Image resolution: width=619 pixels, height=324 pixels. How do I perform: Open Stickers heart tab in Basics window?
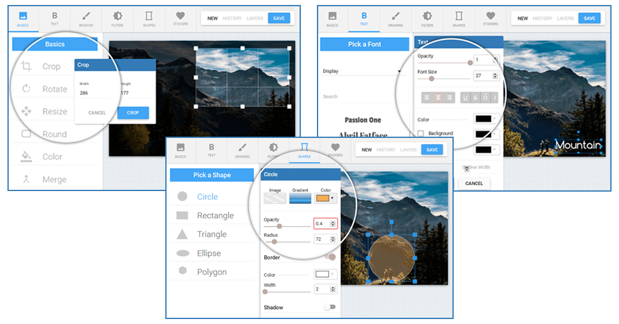pos(180,19)
